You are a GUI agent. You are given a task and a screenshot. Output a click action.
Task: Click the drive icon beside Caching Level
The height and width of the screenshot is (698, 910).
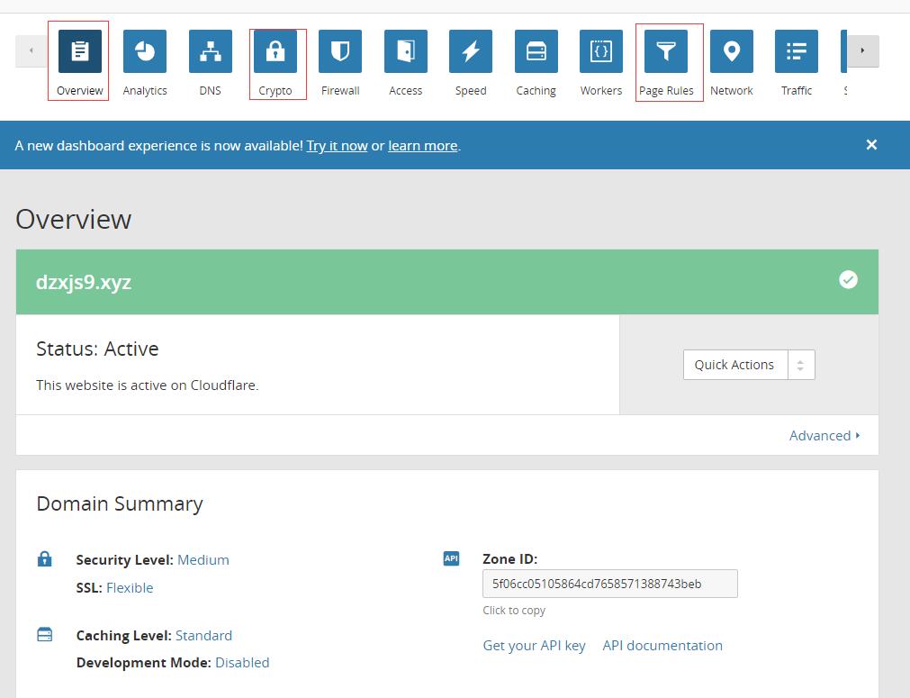pyautogui.click(x=45, y=634)
